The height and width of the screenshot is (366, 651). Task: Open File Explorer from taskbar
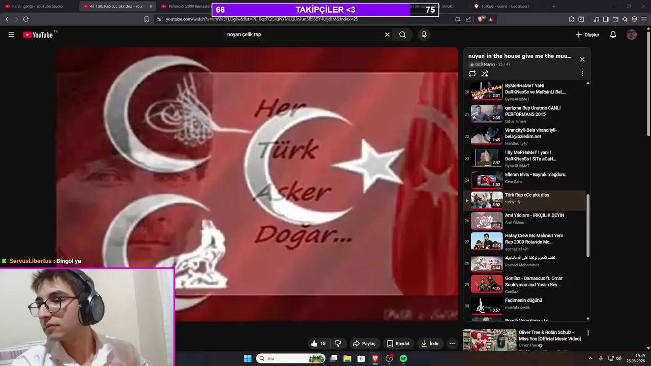point(347,358)
